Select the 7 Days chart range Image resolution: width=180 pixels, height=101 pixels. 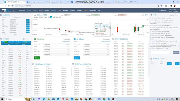click(46, 17)
